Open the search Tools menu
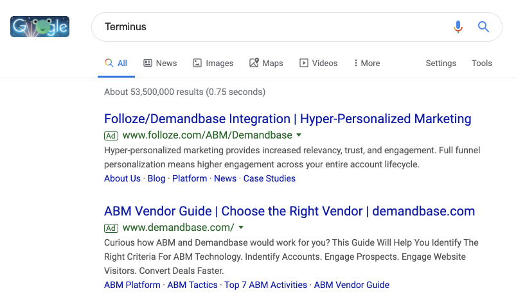 point(481,63)
